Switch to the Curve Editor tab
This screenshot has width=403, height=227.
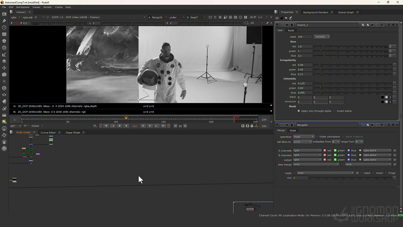tap(48, 132)
